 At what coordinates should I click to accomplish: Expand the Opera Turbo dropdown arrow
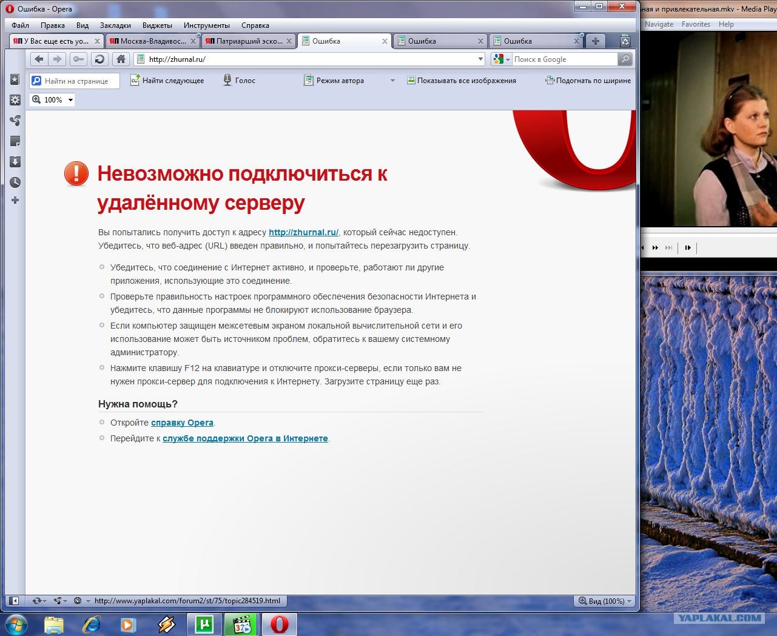(88, 601)
